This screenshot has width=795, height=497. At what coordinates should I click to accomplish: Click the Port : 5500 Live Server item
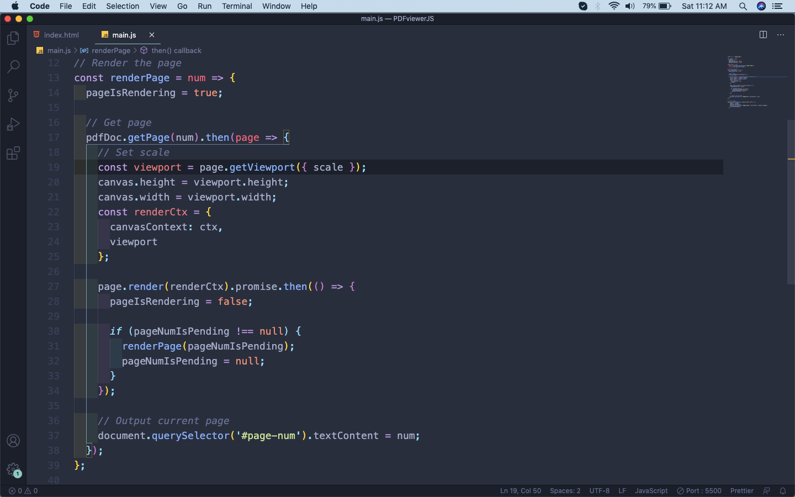click(699, 490)
